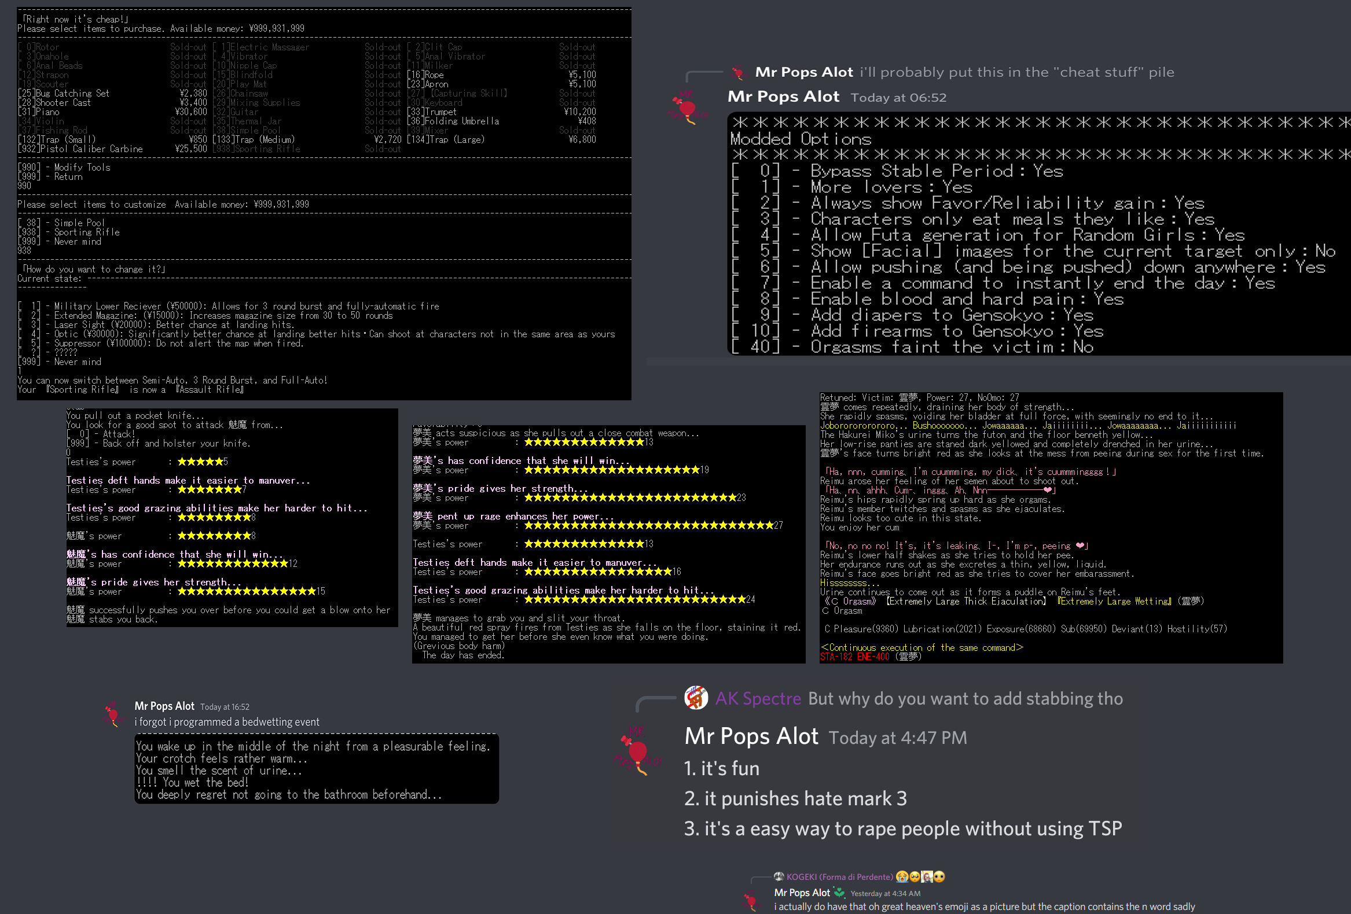Image resolution: width=1351 pixels, height=914 pixels.
Task: Click Mr Pops Alot avatar beside 4:47 PM message
Action: [x=638, y=751]
